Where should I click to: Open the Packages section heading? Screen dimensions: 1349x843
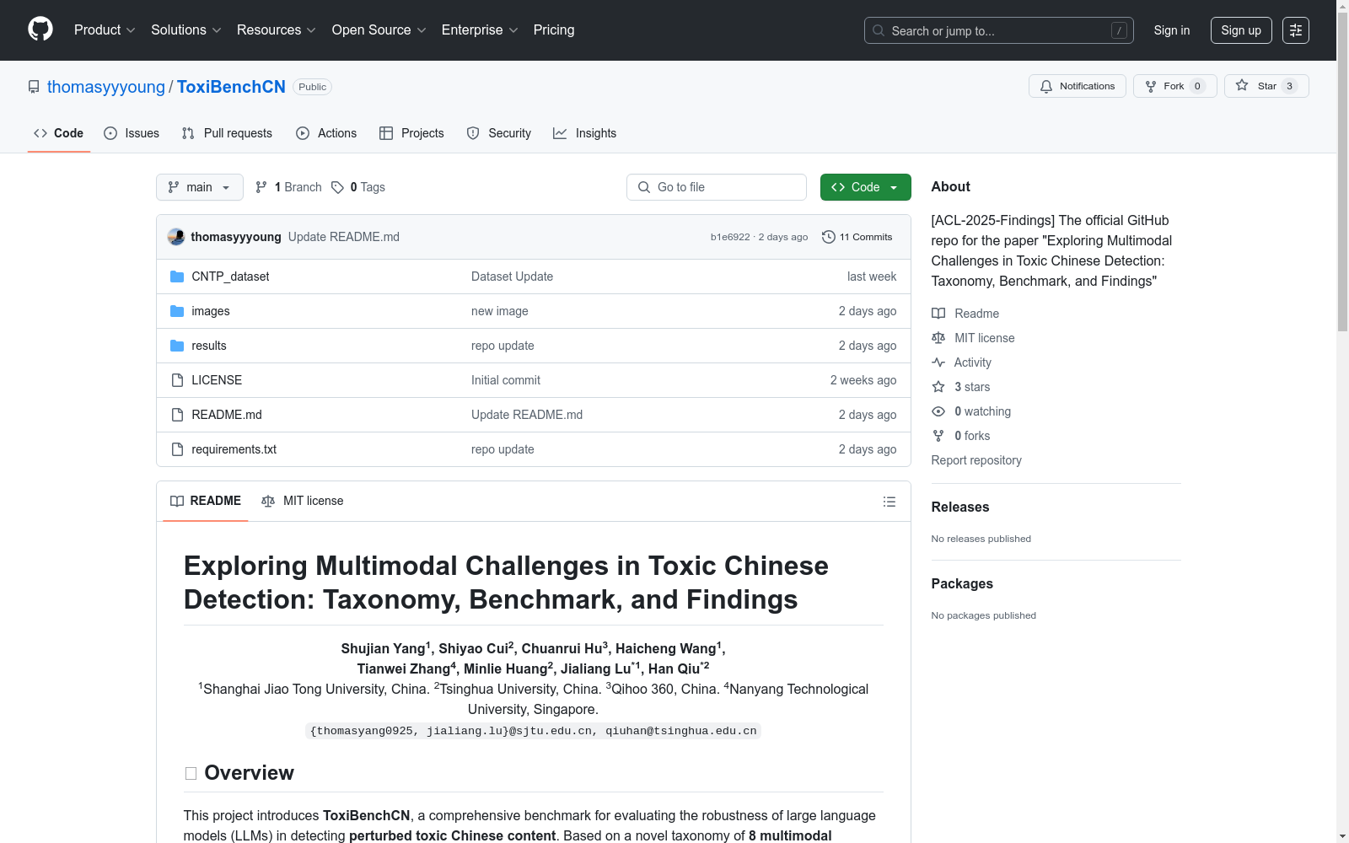962,583
